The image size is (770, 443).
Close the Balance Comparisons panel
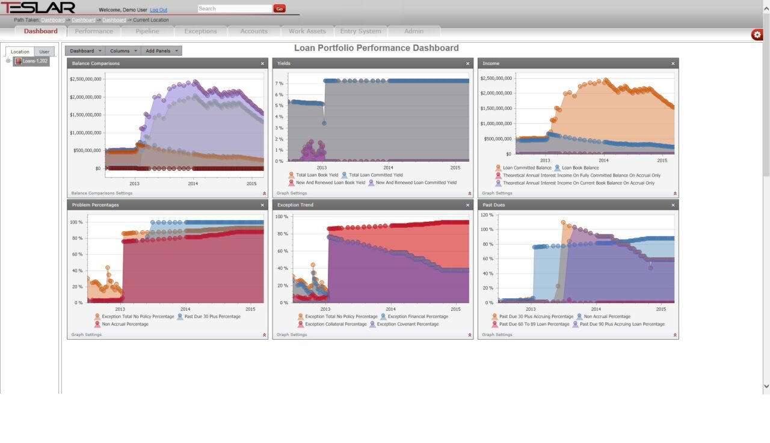pos(262,63)
